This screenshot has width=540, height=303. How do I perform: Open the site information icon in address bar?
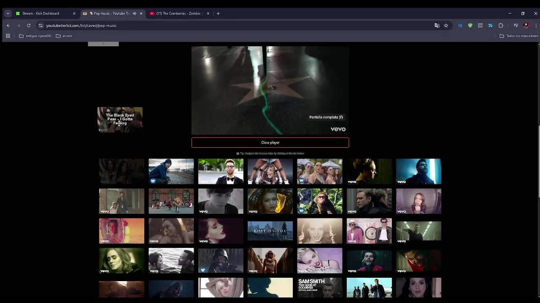click(40, 25)
